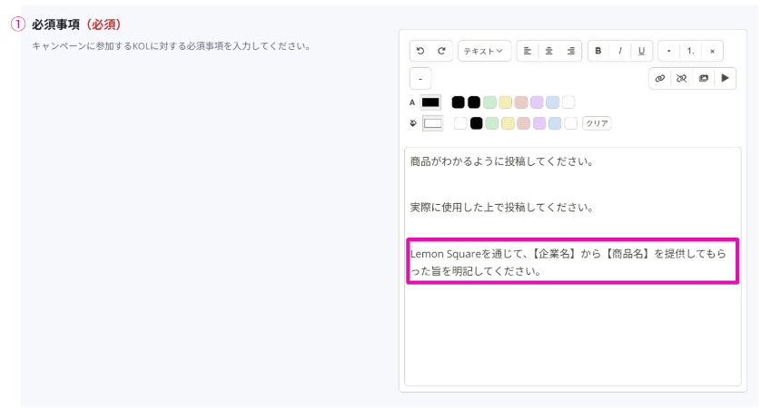The height and width of the screenshot is (408, 761).
Task: Click the unlink icon
Action: (681, 79)
